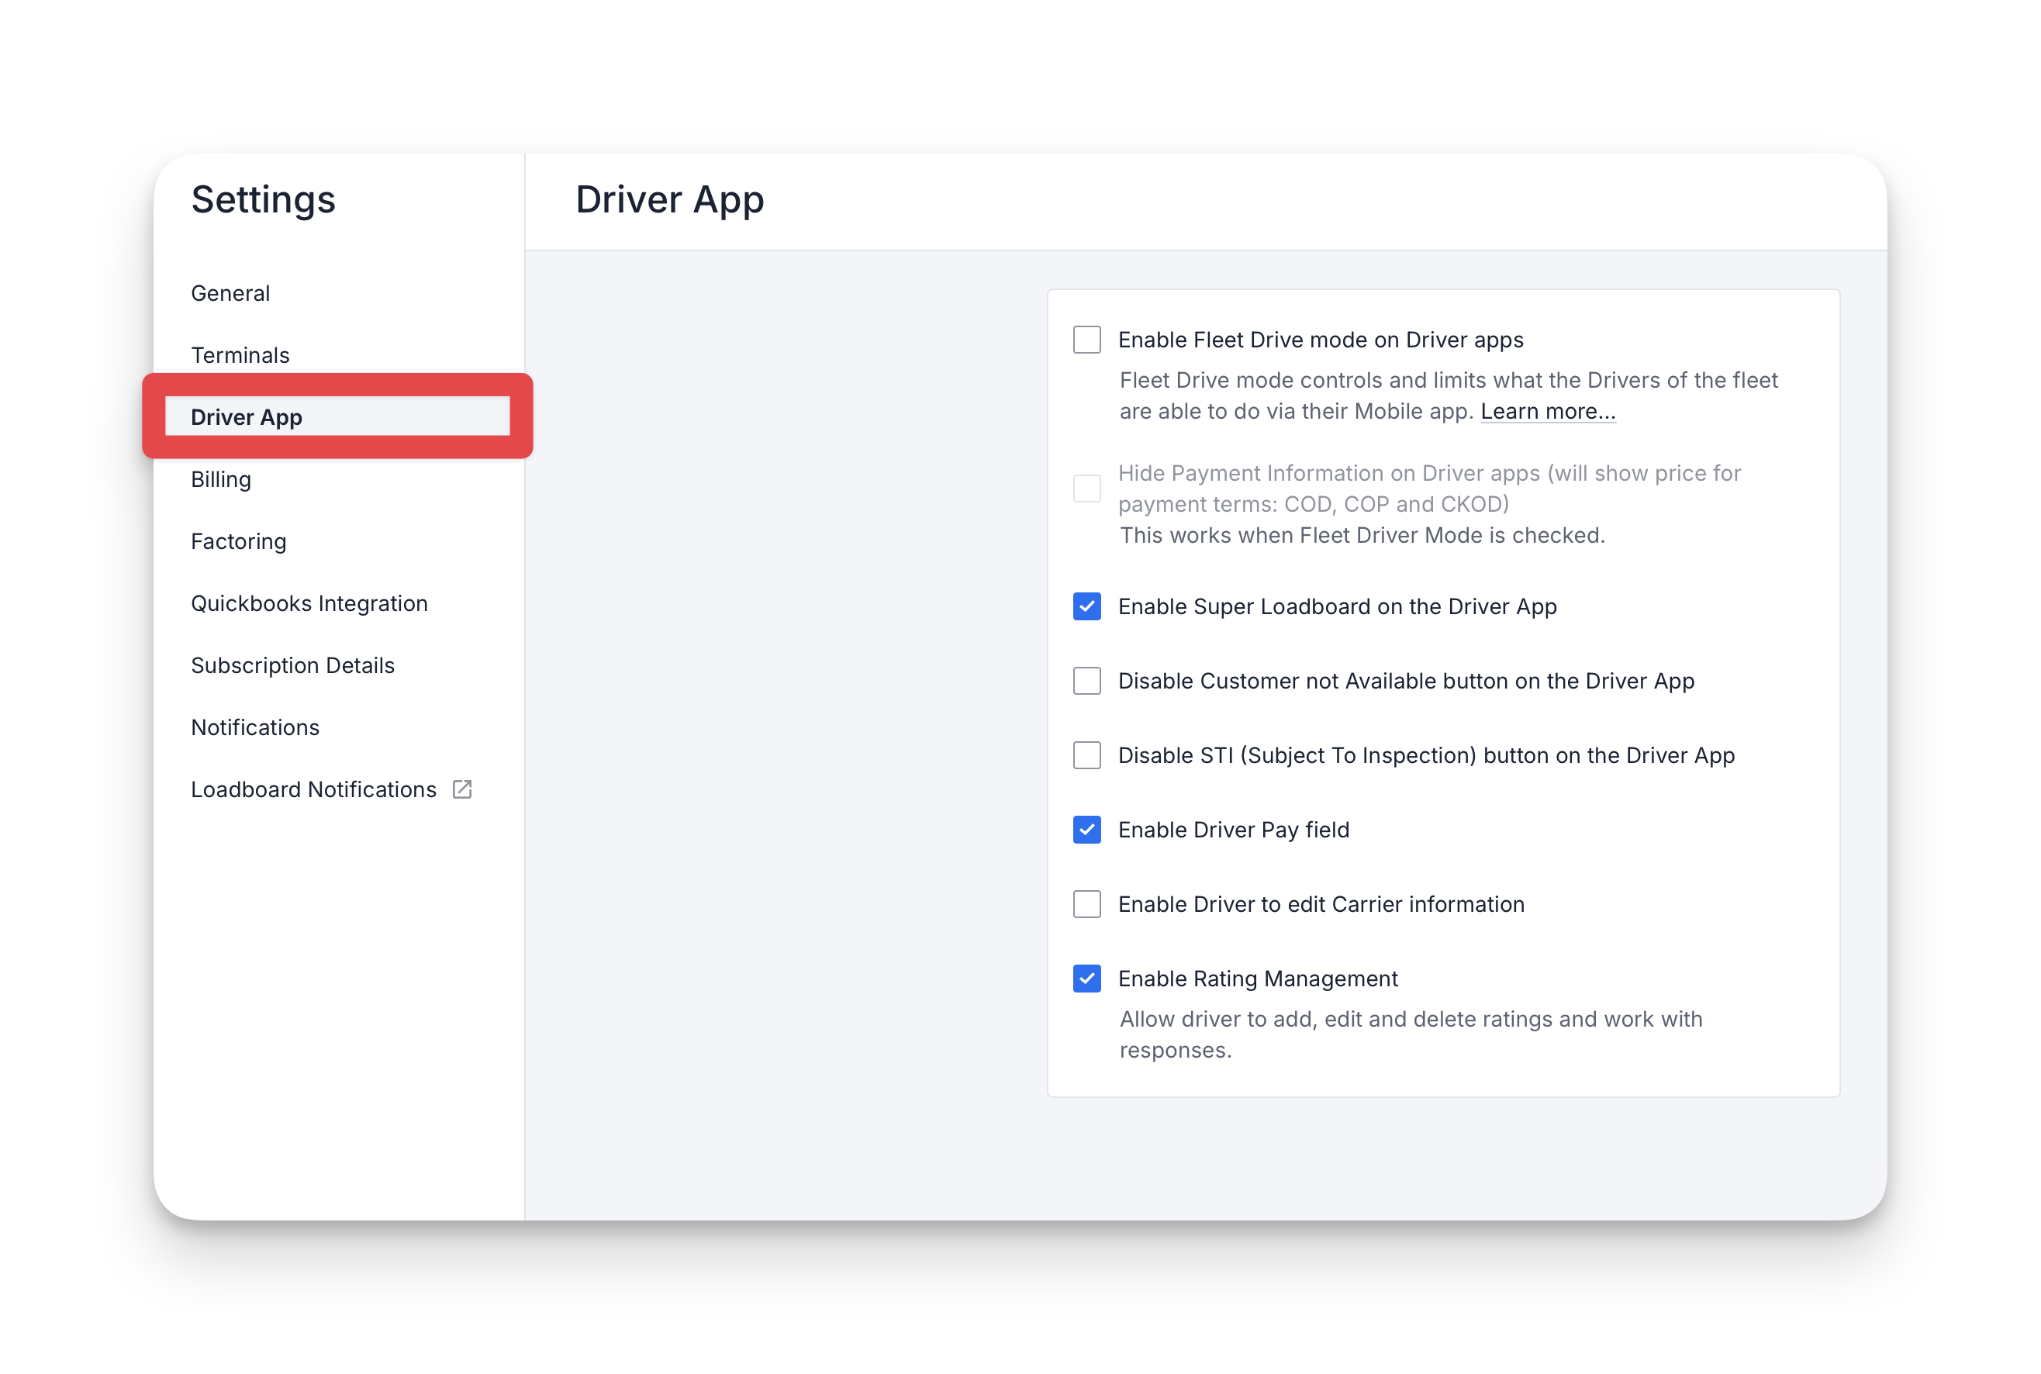Open Quickbooks Integration settings
Screen dimensions: 2041x1374
[x=309, y=603]
